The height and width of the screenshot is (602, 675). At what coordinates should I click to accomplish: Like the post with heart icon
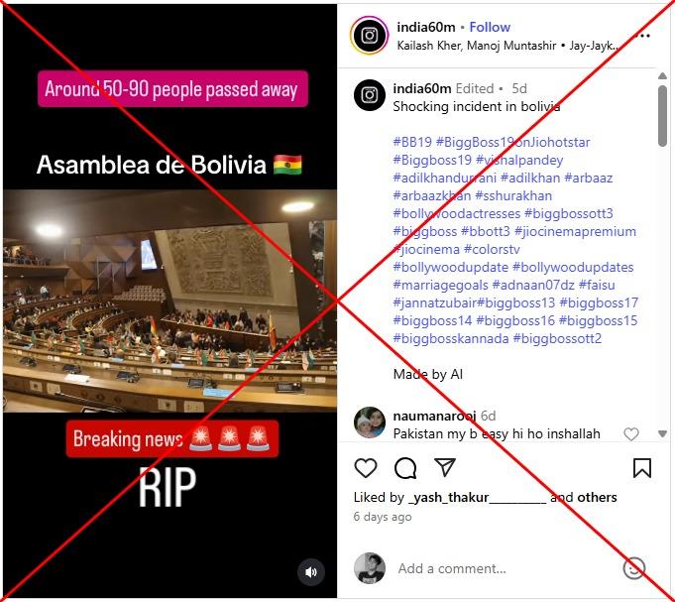coord(366,468)
